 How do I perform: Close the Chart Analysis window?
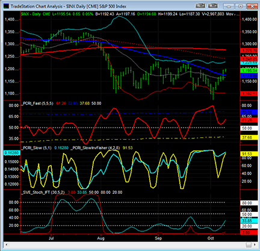[x=252, y=6]
